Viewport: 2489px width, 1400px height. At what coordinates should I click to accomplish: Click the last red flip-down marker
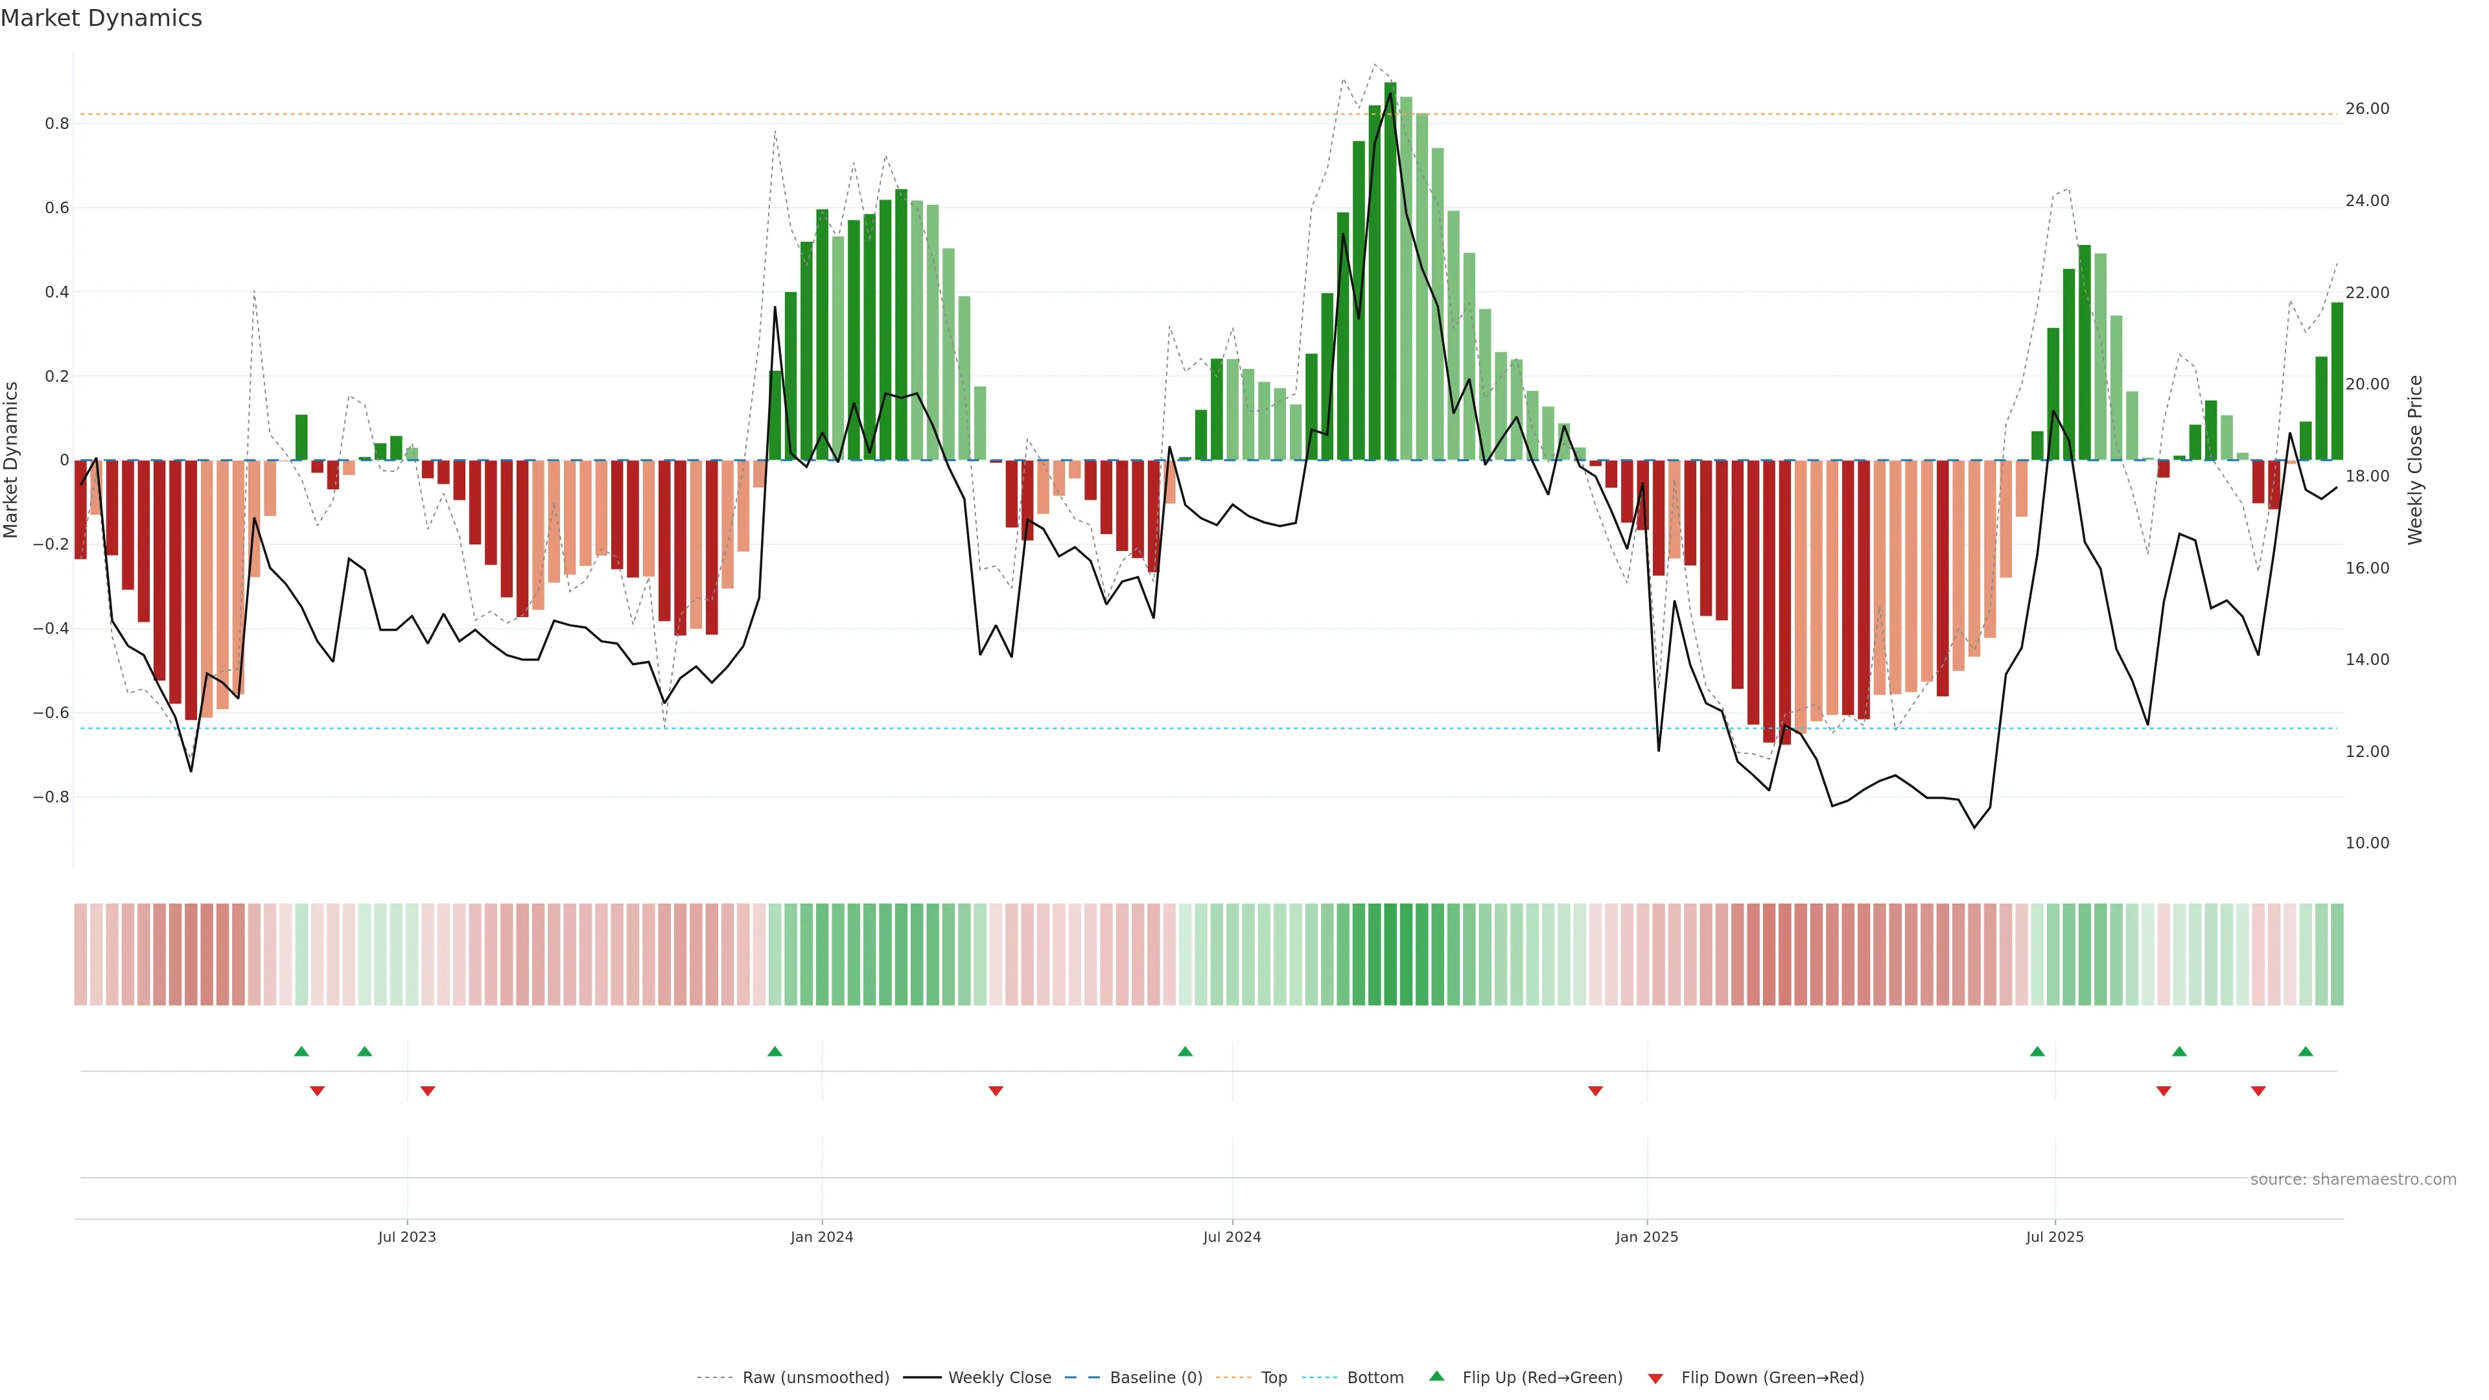point(2258,1091)
